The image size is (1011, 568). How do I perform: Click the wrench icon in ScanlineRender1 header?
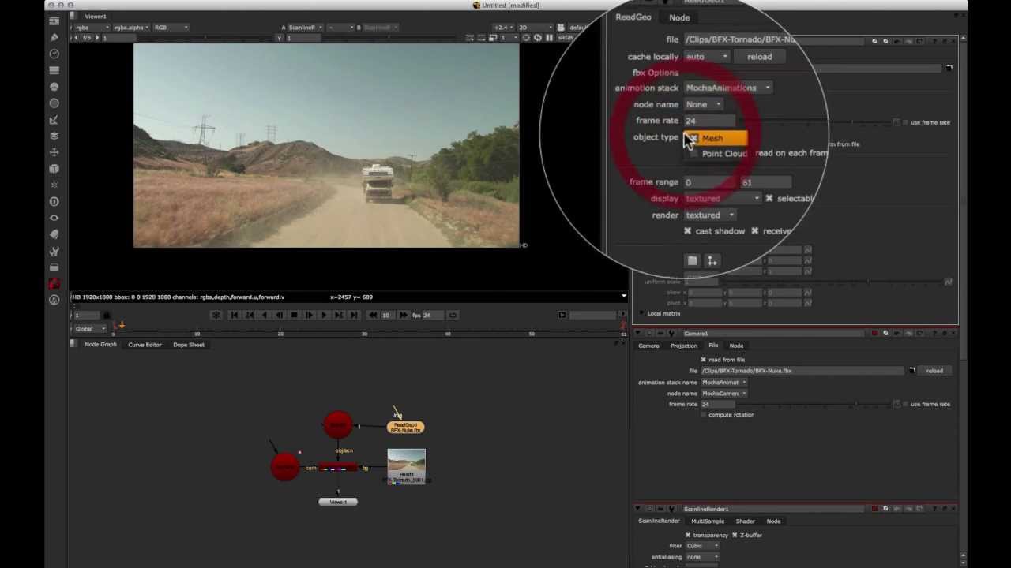coord(671,509)
